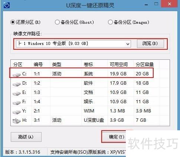Click the 1.3 MB free space cell

118,111
